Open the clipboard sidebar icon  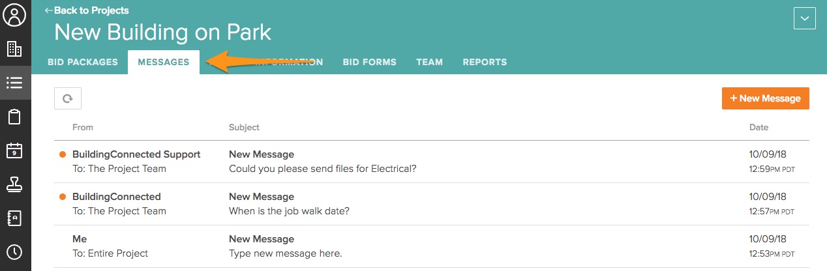tap(14, 117)
